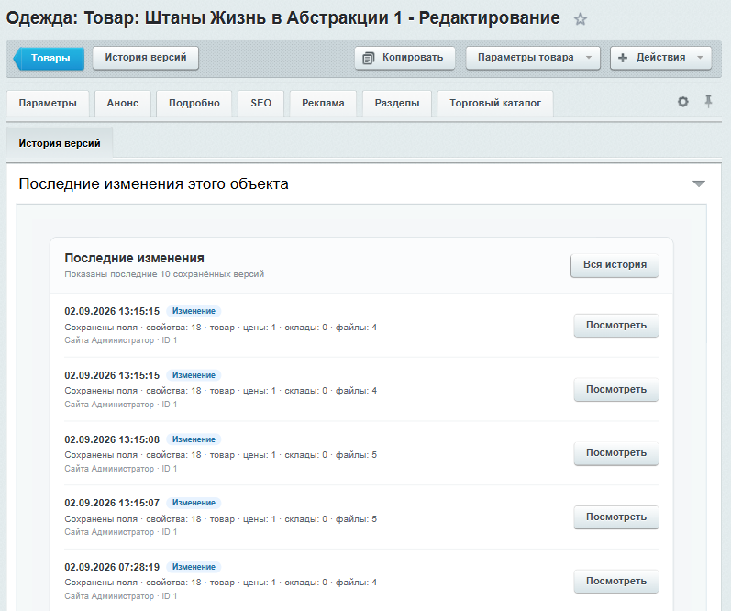Switch to Анонс tab

point(123,103)
